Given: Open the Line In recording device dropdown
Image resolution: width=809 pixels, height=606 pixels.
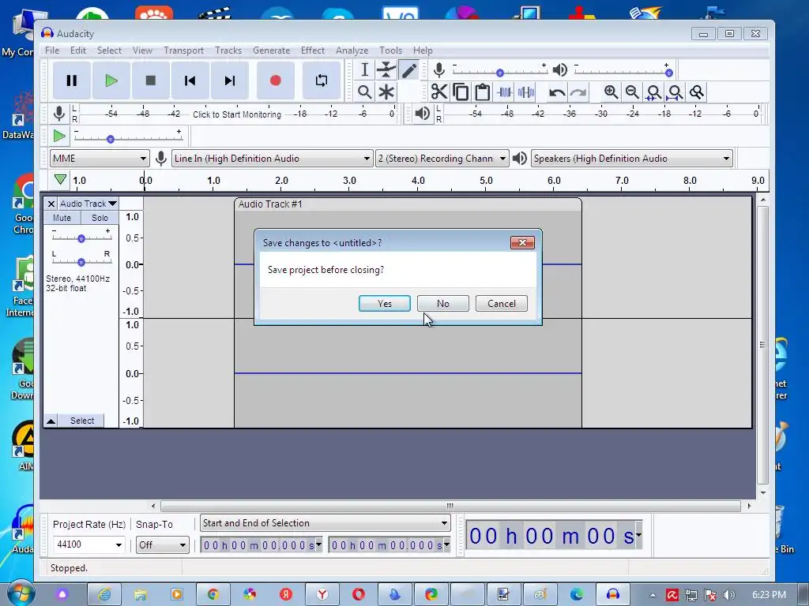Looking at the screenshot, I should coord(272,158).
